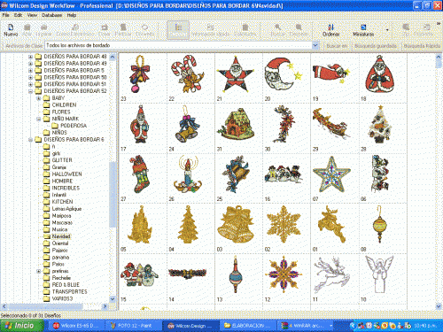Screen dimensions: 443x332
Task: Open the Database menu
Action: (52, 15)
